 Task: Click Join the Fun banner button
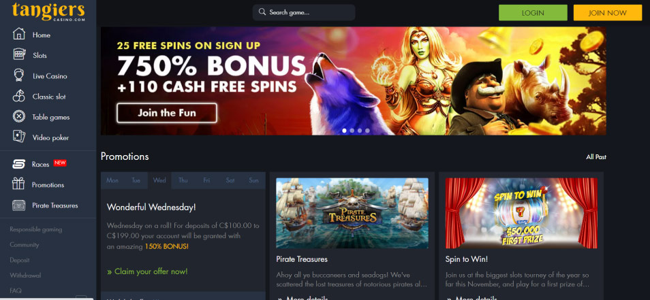[x=167, y=113]
